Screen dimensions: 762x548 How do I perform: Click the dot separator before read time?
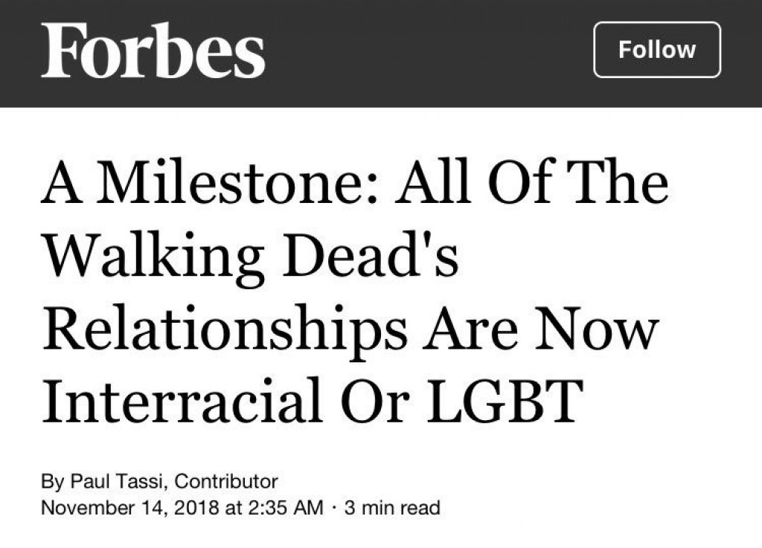pyautogui.click(x=336, y=508)
